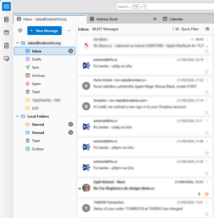Open the Starred saved search folder
Screen dimensions: 214x218
(45, 125)
